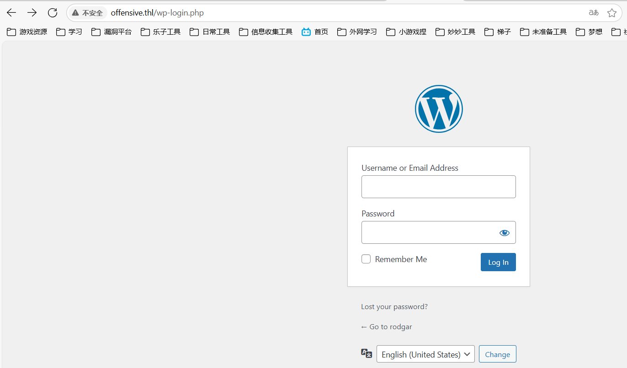Click the 不安全 security warning indicator
Screen dimensions: 627x368
pos(88,13)
